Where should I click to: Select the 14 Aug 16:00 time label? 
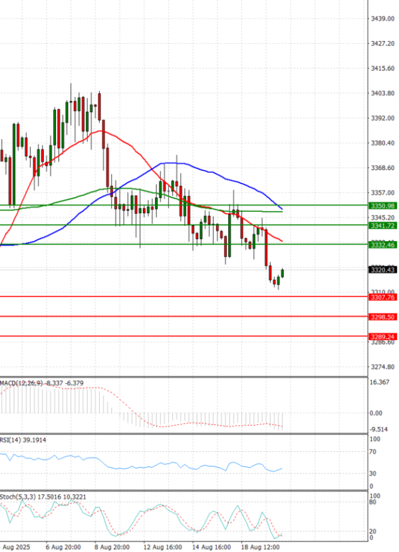[x=211, y=547]
